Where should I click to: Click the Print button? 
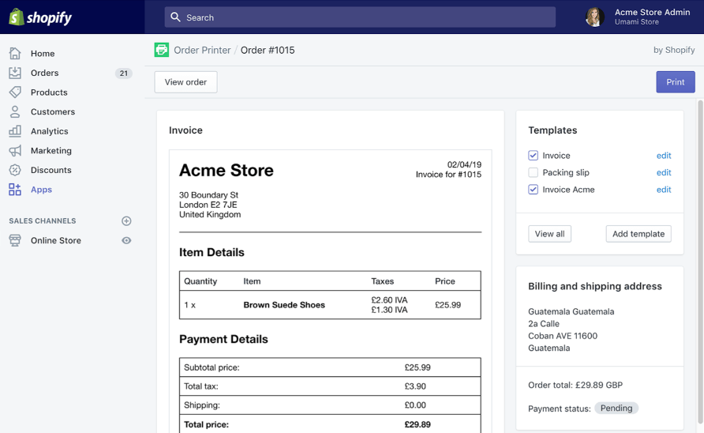(x=676, y=82)
